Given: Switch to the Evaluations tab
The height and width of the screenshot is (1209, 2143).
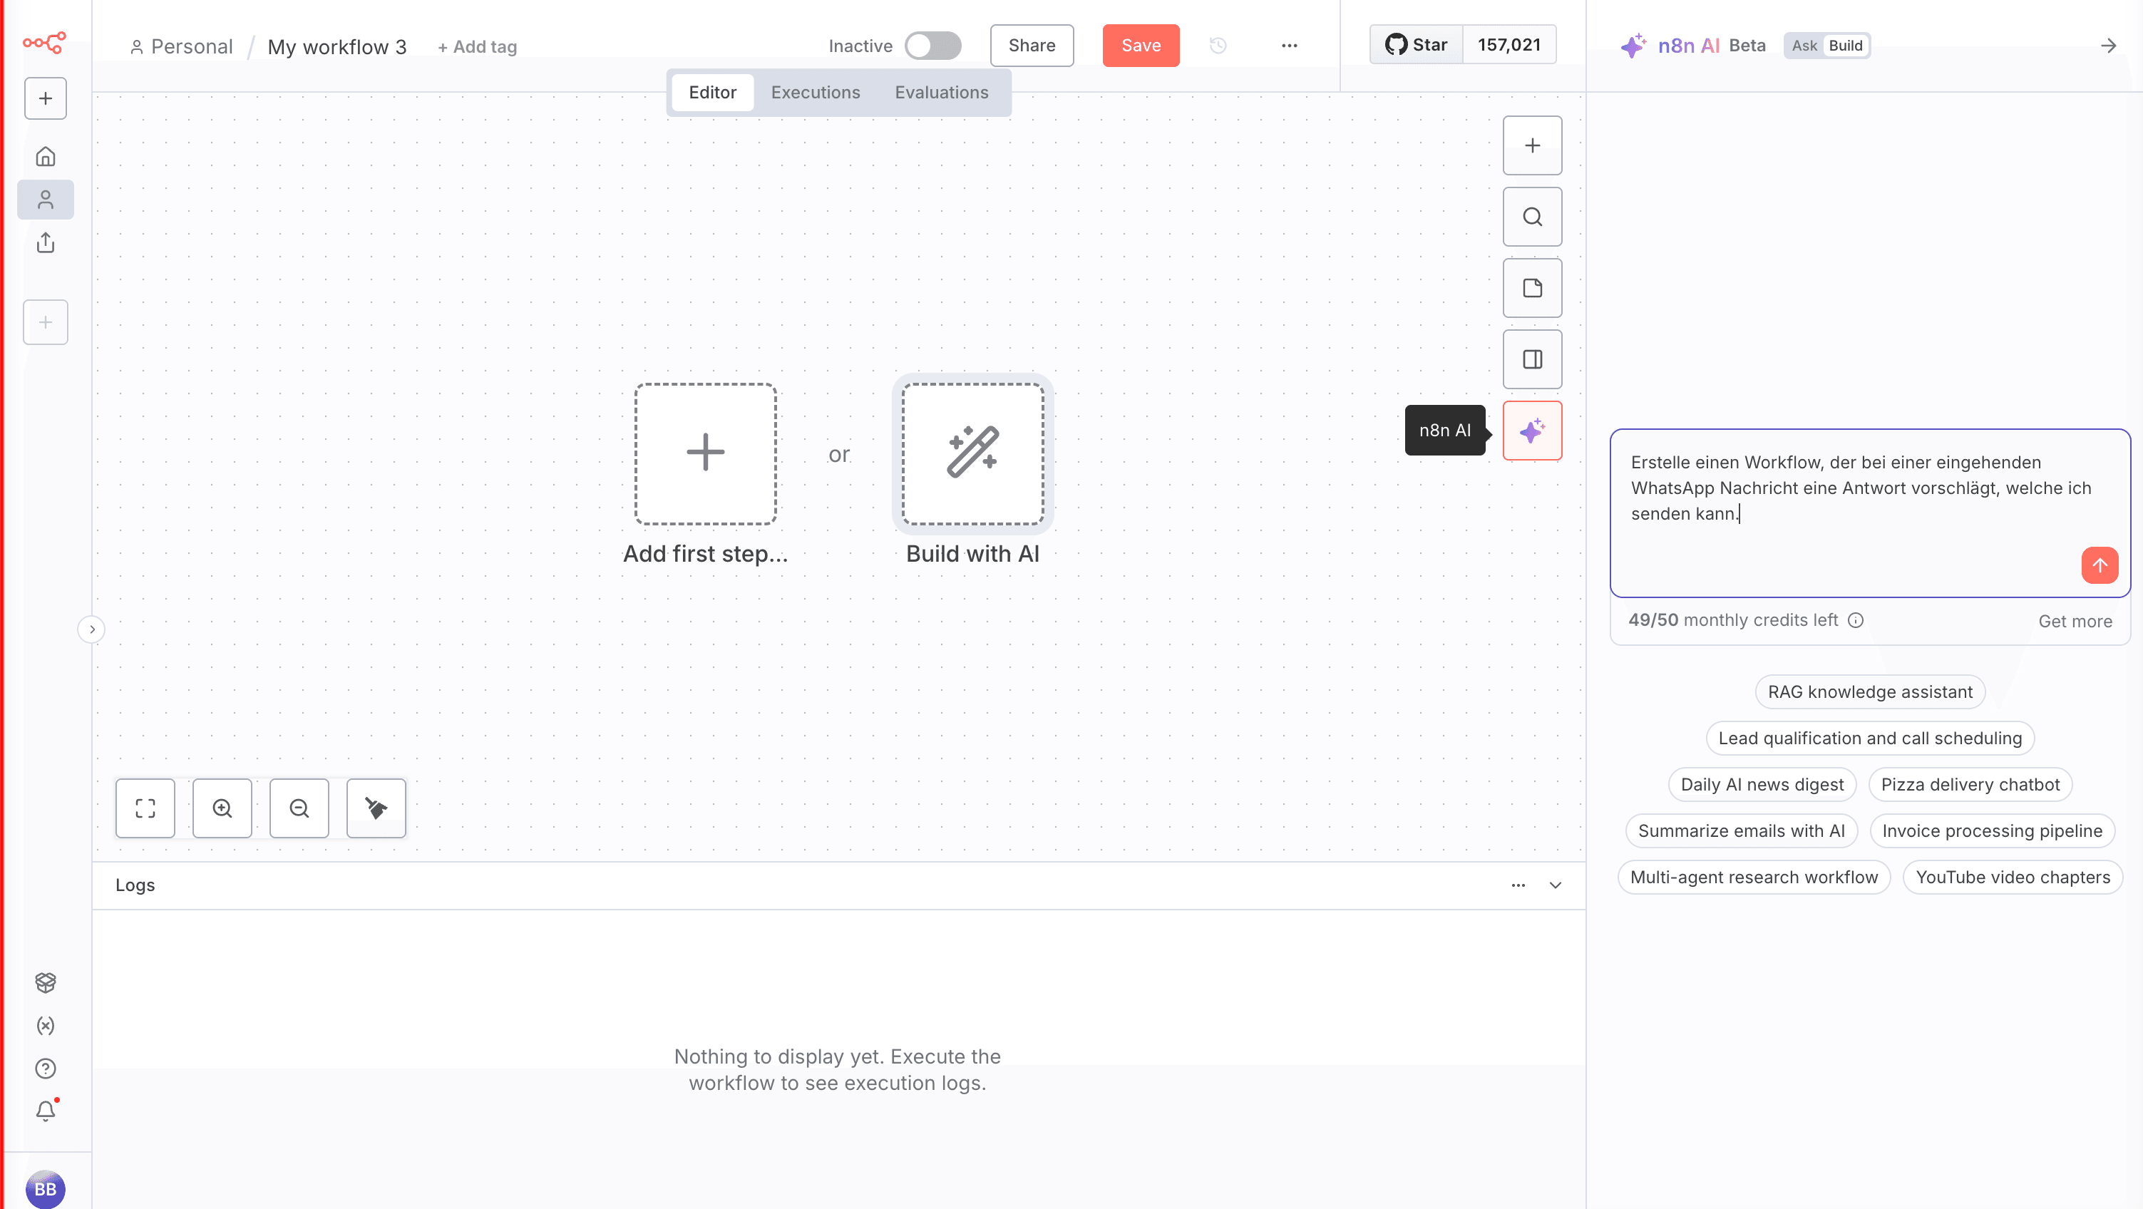Looking at the screenshot, I should tap(941, 93).
